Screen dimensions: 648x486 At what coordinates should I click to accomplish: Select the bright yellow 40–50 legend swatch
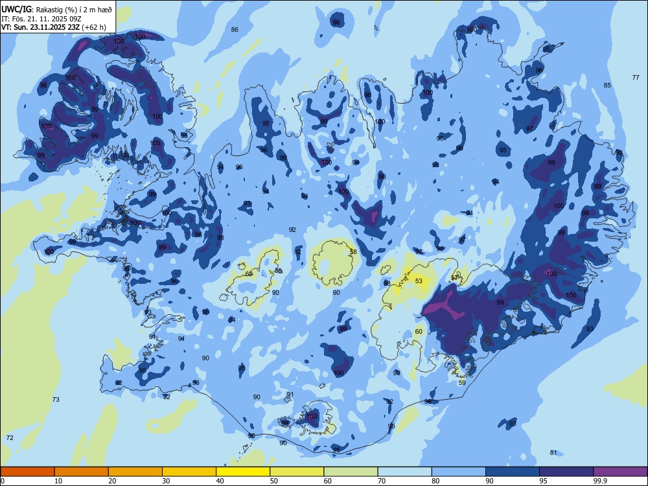coord(243,472)
